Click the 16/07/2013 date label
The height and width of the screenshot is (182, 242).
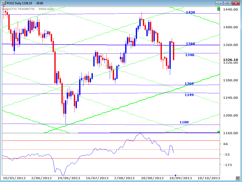pos(97,178)
